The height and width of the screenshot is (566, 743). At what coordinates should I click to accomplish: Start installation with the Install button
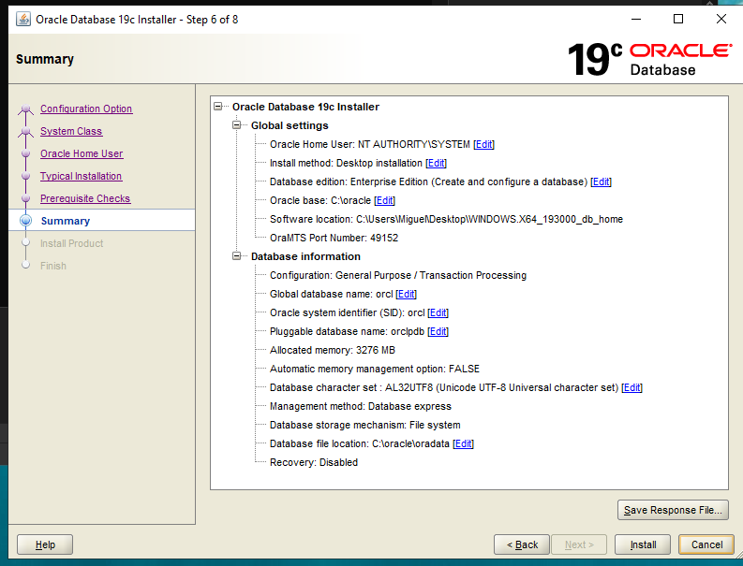point(643,544)
